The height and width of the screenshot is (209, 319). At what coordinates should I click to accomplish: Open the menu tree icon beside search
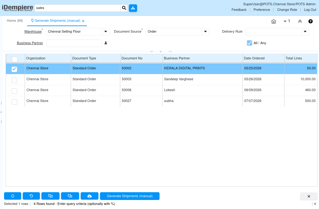coord(133,8)
